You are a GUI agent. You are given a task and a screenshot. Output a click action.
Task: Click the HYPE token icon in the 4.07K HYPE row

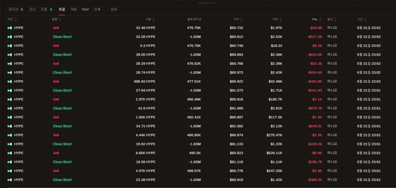[x=10, y=171]
